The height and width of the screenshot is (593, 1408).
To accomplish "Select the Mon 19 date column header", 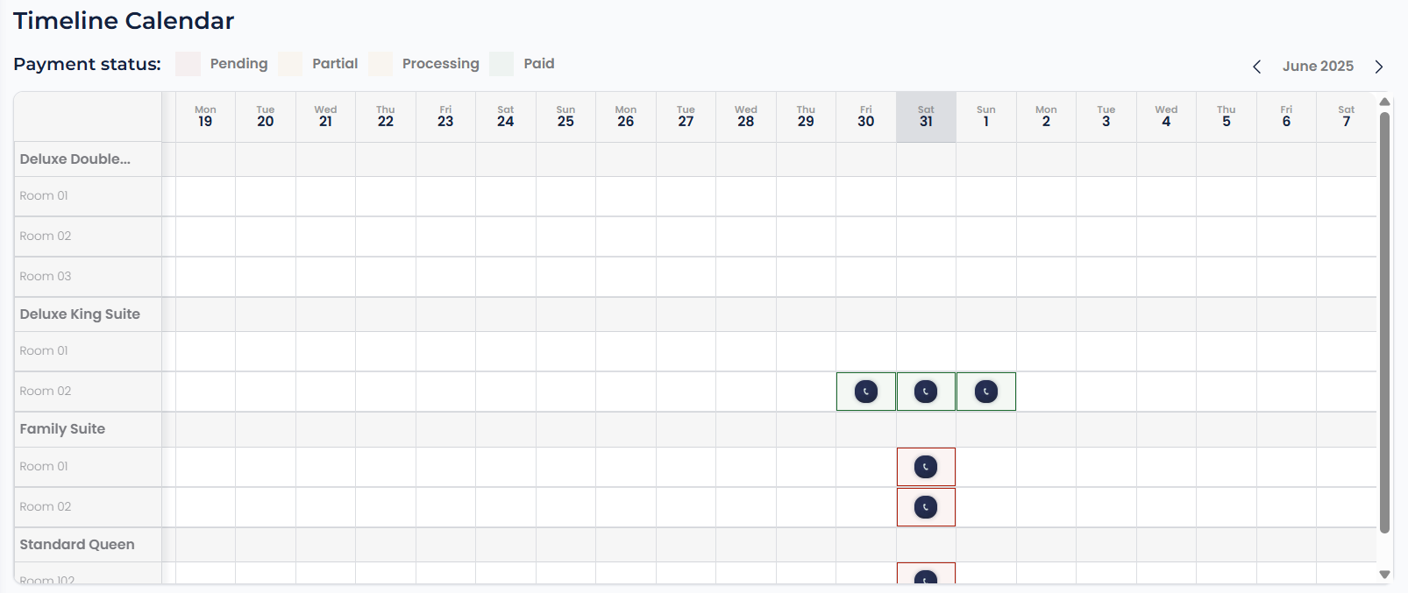I will click(x=205, y=116).
